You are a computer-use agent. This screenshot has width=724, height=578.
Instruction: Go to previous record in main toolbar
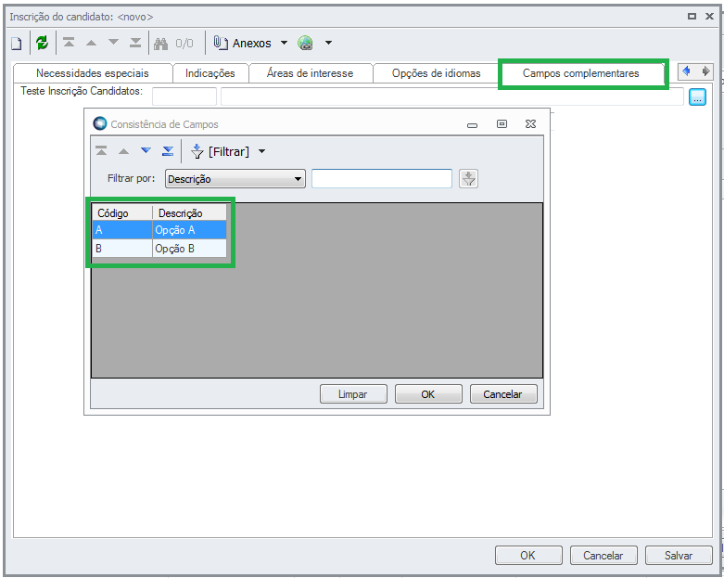click(x=92, y=43)
